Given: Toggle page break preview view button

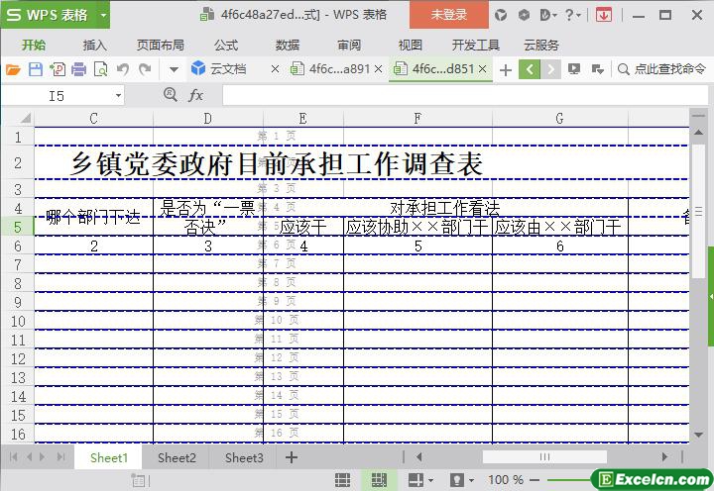Looking at the screenshot, I should point(378,480).
